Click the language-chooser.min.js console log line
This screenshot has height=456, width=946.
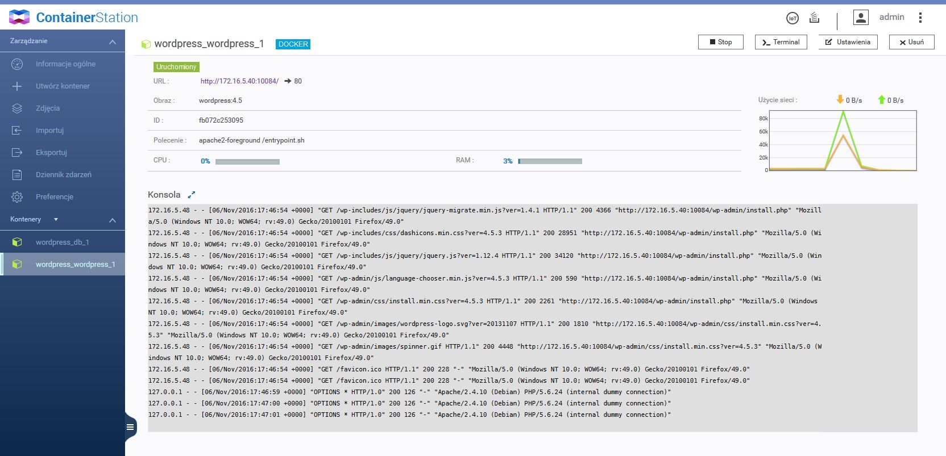(x=485, y=284)
